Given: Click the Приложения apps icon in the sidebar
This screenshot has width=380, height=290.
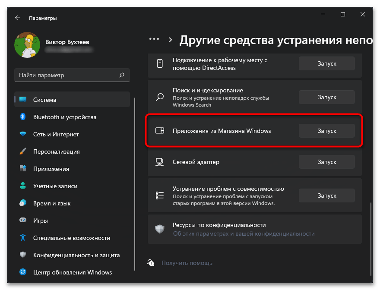Looking at the screenshot, I should click(23, 168).
